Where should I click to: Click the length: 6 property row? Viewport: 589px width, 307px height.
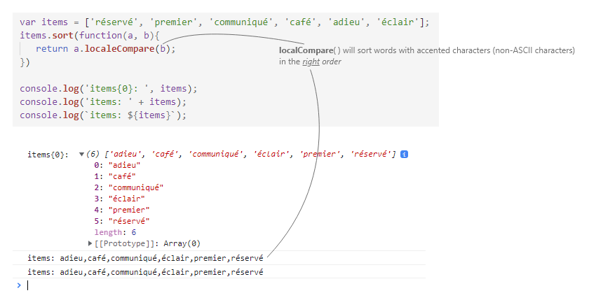(115, 232)
